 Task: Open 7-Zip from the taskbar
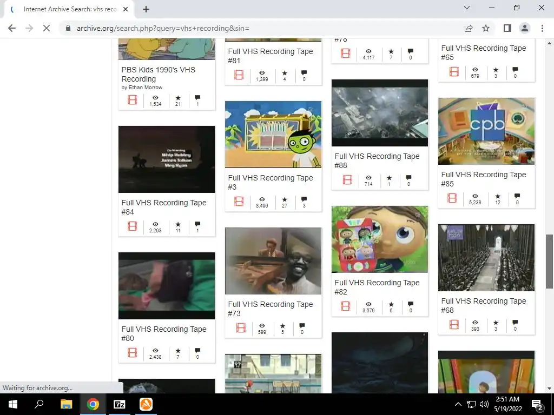click(120, 404)
